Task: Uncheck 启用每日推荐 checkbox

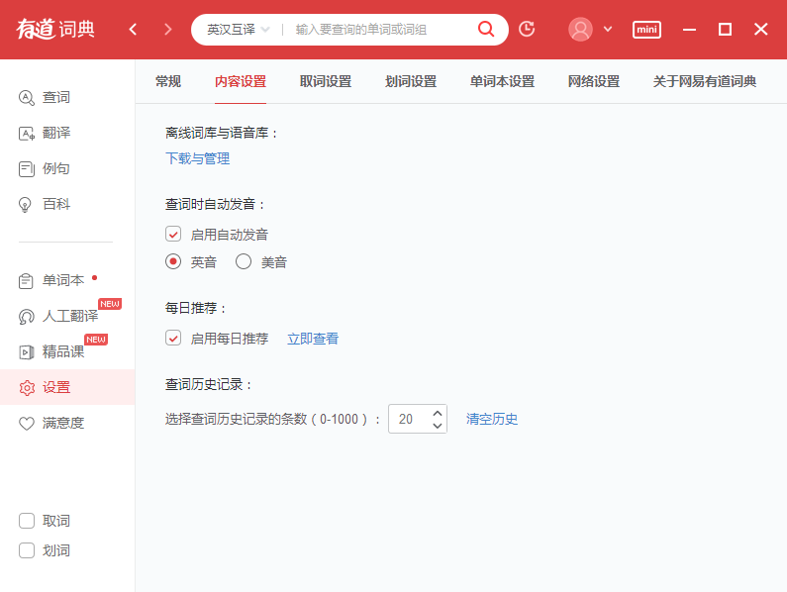Action: (x=173, y=338)
